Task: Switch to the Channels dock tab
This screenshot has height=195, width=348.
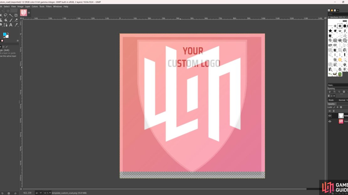Action: [331, 96]
